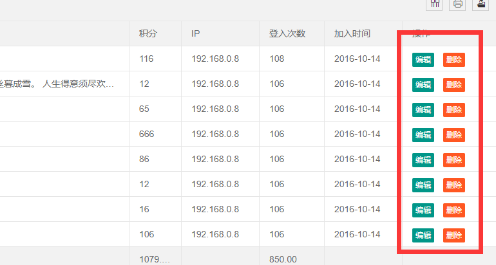Click the signature text 人生得意须尽欢…
Viewport: 496px width, 265px height.
(78, 84)
